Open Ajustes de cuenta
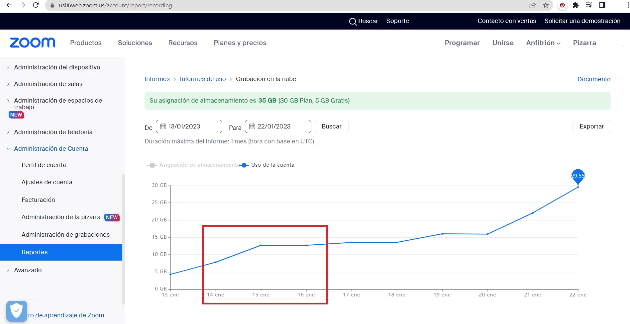Image resolution: width=630 pixels, height=324 pixels. click(x=47, y=182)
